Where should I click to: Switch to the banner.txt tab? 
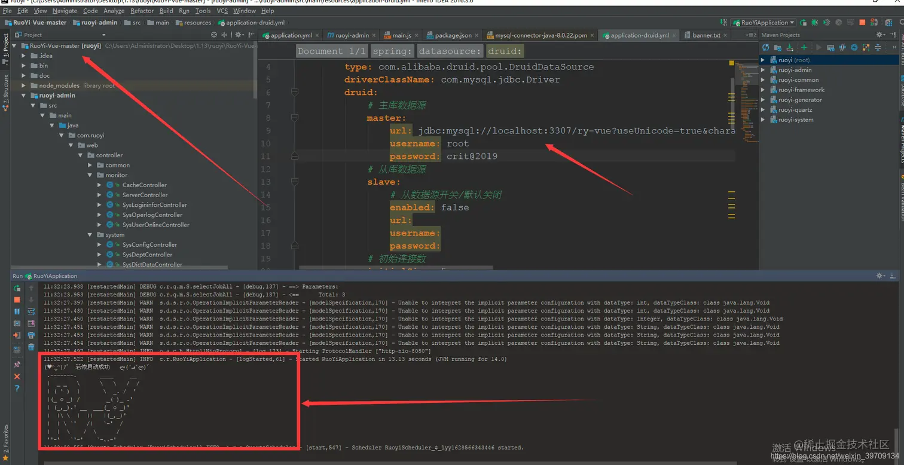point(706,35)
